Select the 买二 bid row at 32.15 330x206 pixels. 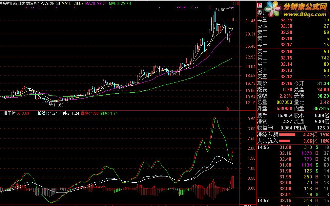[x=293, y=58]
